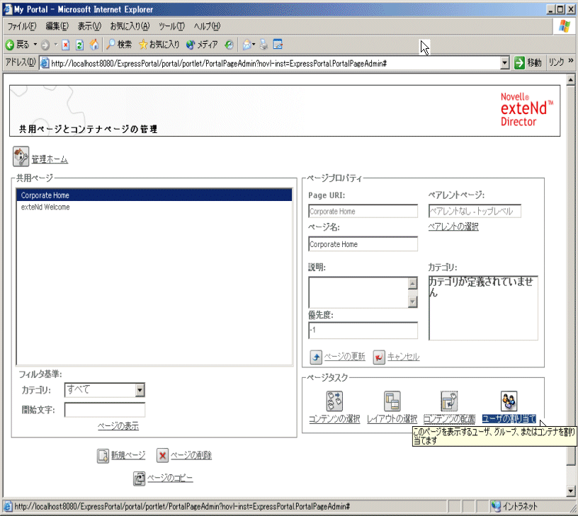
Task: Select Corporate Home in shared pages list
Action: click(x=154, y=195)
